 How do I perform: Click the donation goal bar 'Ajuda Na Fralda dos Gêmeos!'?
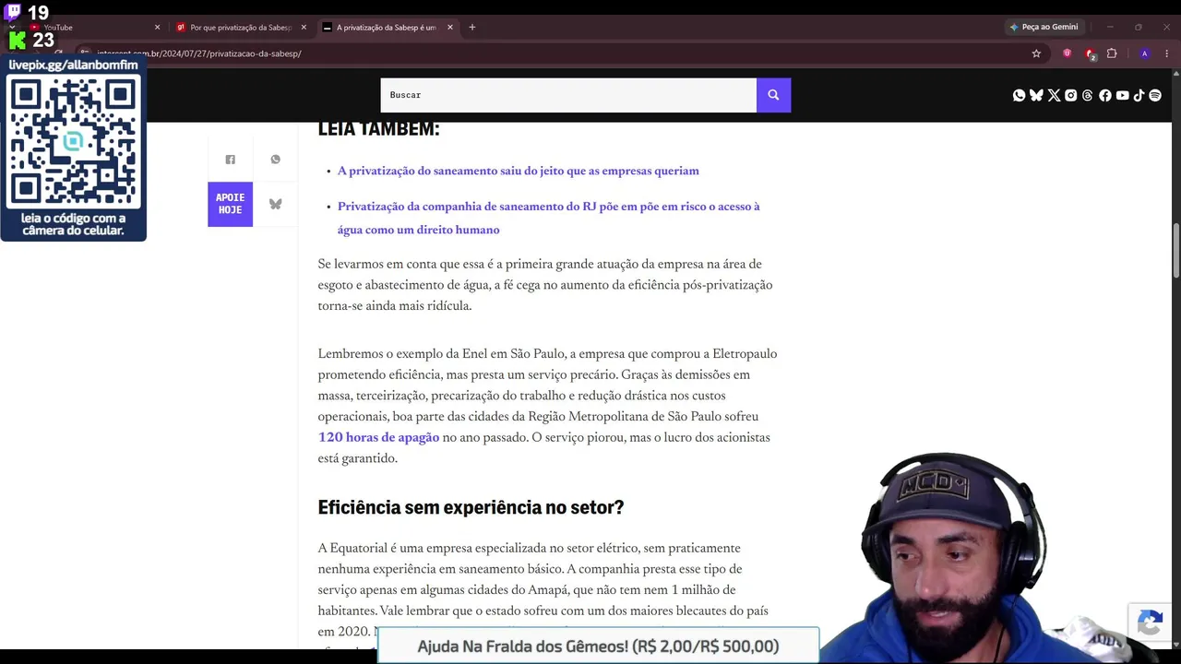click(x=598, y=646)
